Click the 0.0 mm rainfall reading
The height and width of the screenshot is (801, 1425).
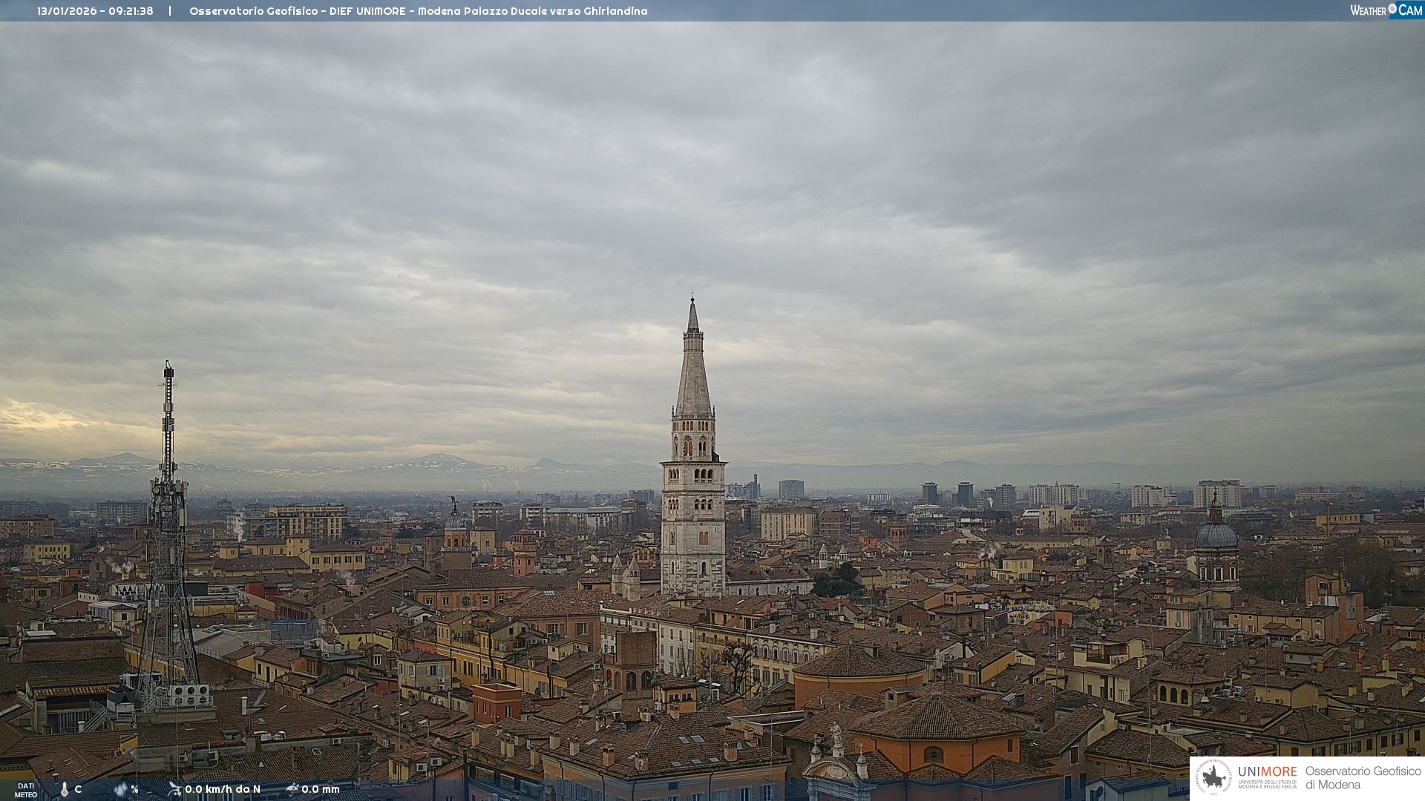pos(321,789)
